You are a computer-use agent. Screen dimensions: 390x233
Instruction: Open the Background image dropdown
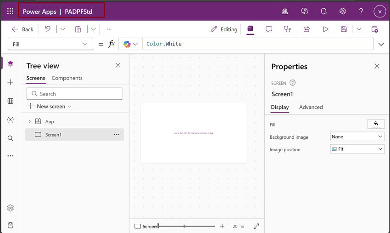(x=357, y=136)
